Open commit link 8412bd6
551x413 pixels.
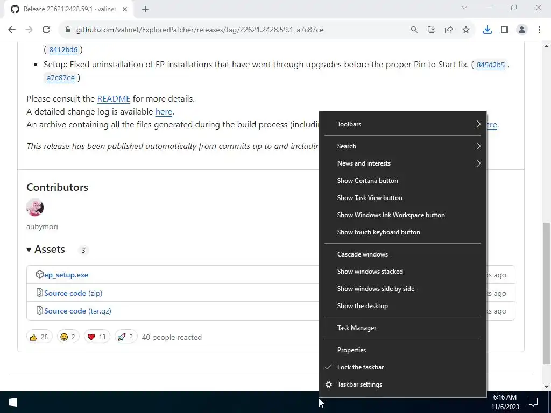[63, 50]
